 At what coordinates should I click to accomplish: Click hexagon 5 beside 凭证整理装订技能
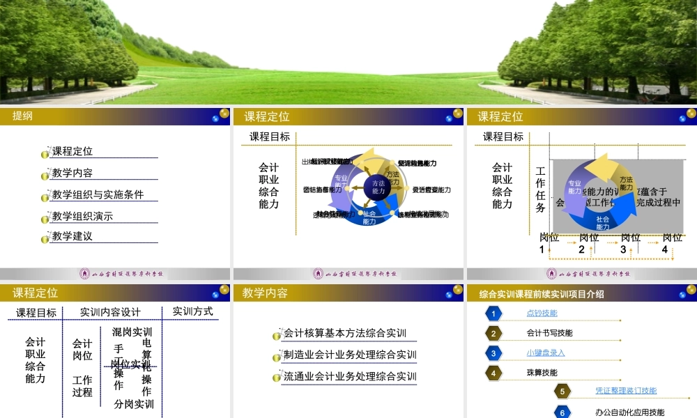point(562,392)
